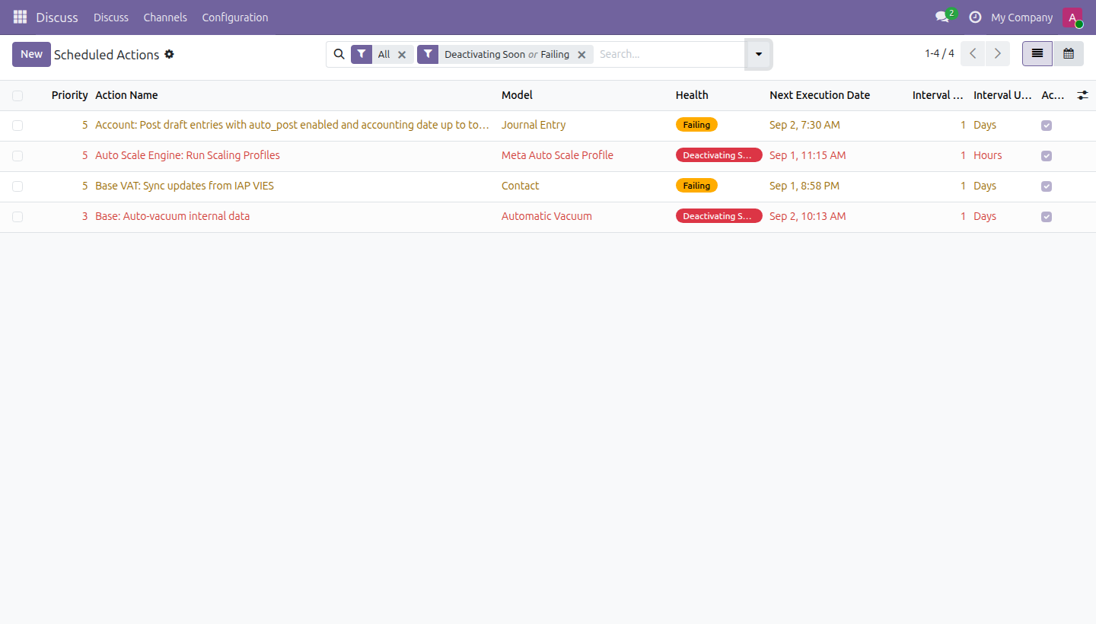1096x624 pixels.
Task: Remove the All filter facet
Action: point(402,55)
